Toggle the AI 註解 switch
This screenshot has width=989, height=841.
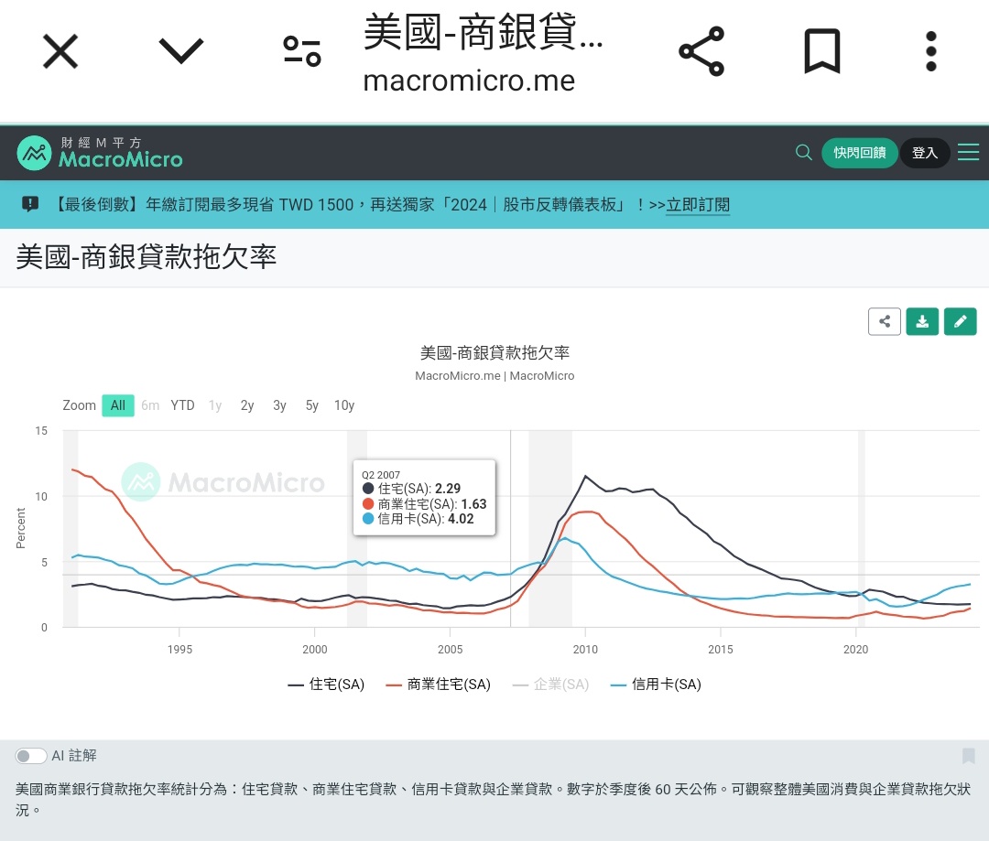[x=31, y=756]
